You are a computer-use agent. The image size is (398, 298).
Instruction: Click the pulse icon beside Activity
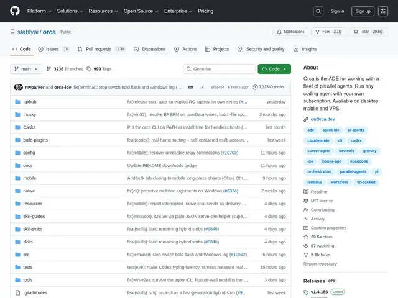click(306, 219)
